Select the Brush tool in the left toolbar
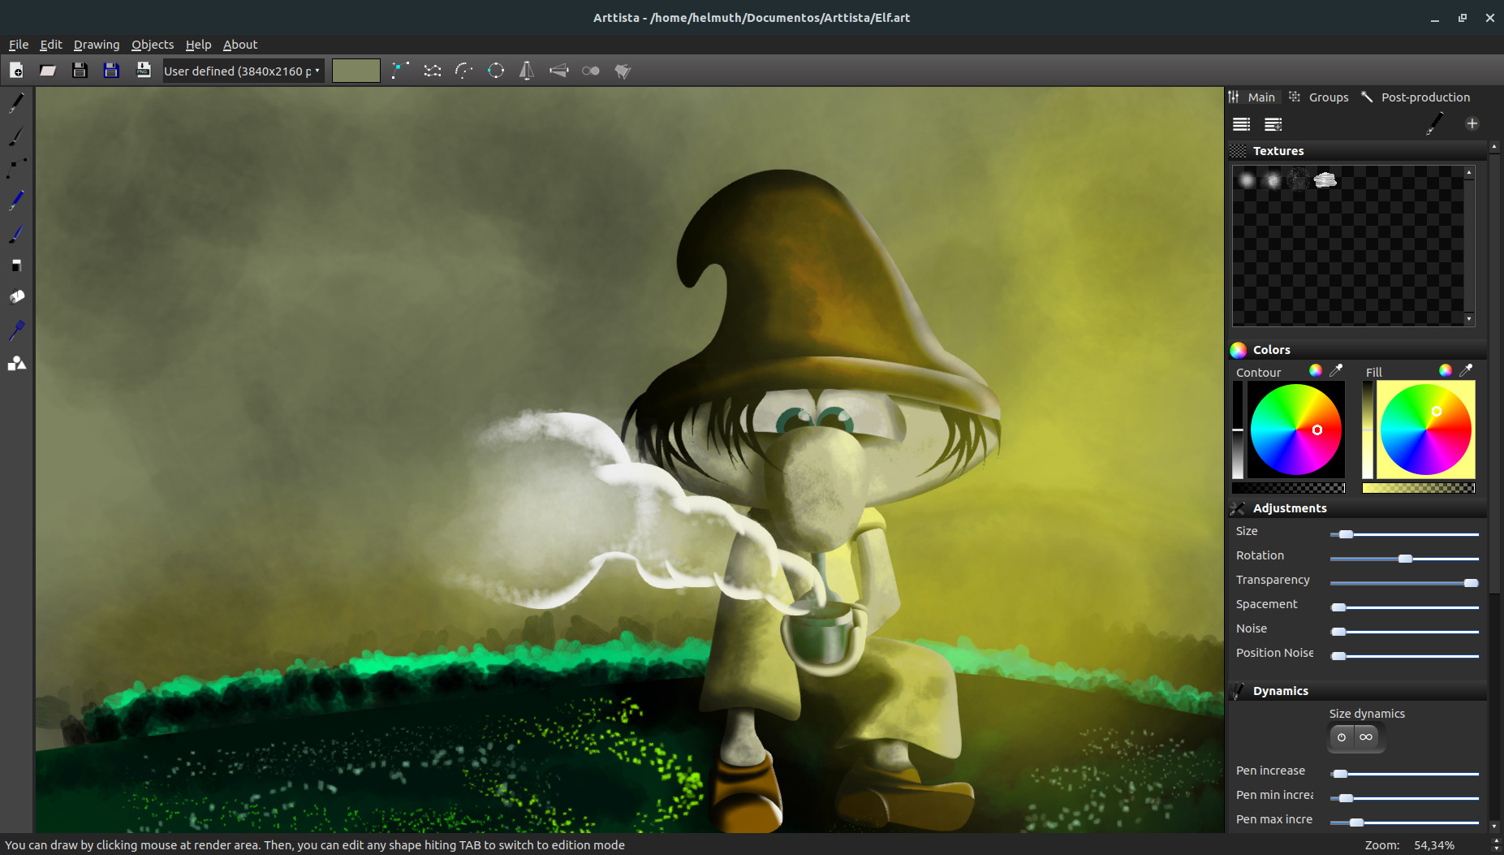The image size is (1504, 855). (x=15, y=136)
